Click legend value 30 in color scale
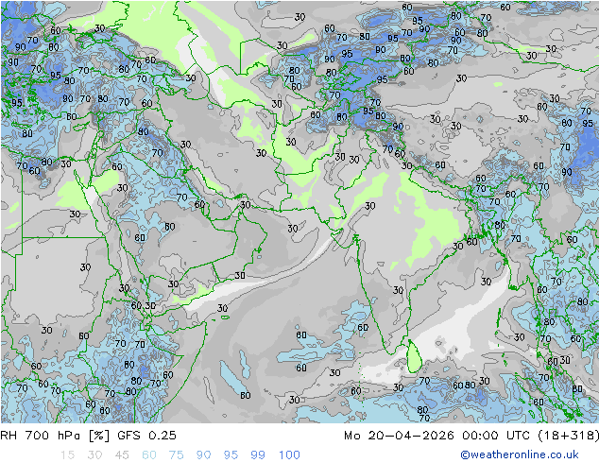 coord(94,455)
